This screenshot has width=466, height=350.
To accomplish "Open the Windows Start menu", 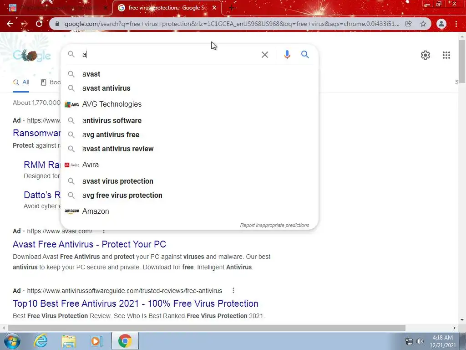I will (x=12, y=341).
